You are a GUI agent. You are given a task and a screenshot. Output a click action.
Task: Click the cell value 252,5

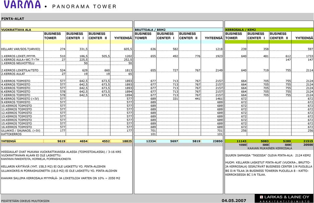128,60
